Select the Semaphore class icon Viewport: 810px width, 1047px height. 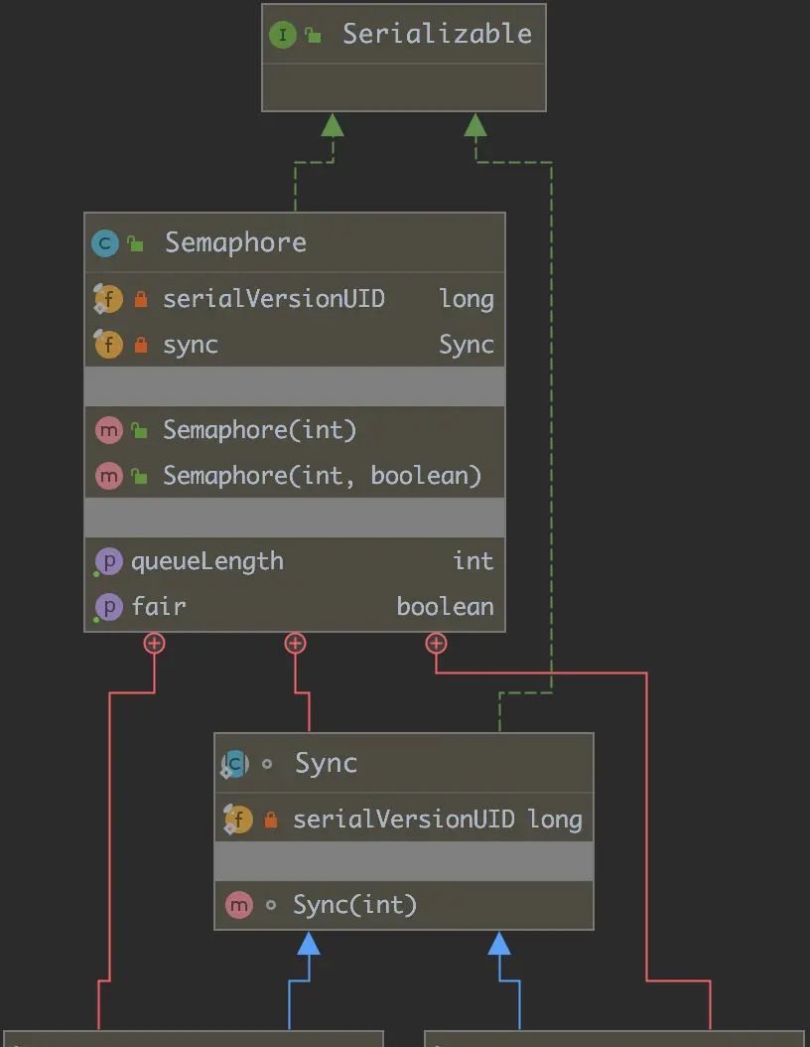coord(105,241)
